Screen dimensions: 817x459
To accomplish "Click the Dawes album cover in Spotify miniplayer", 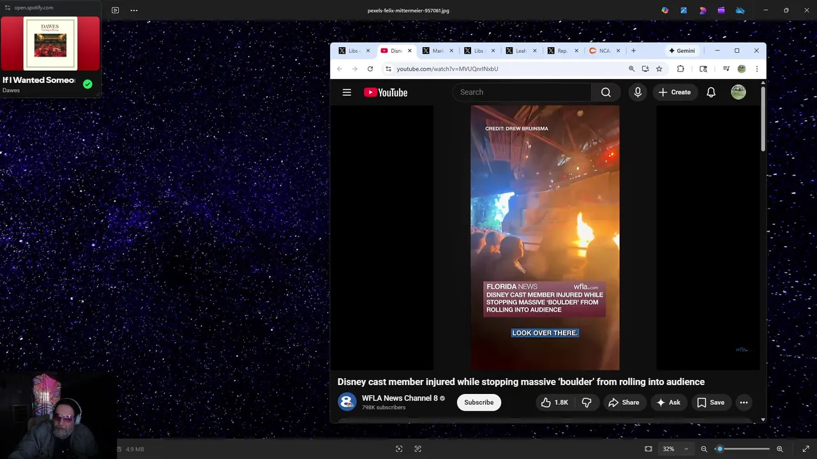I will coord(50,43).
